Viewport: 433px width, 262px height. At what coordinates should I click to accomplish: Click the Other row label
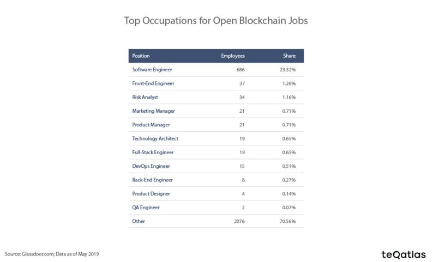coord(139,221)
